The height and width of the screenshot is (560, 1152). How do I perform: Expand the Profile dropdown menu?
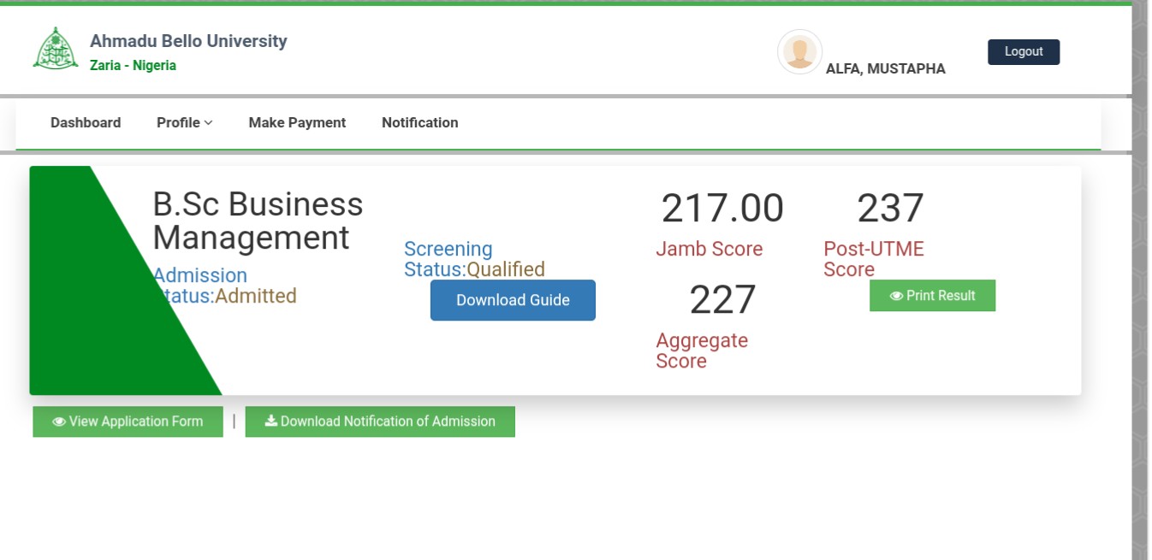click(184, 122)
